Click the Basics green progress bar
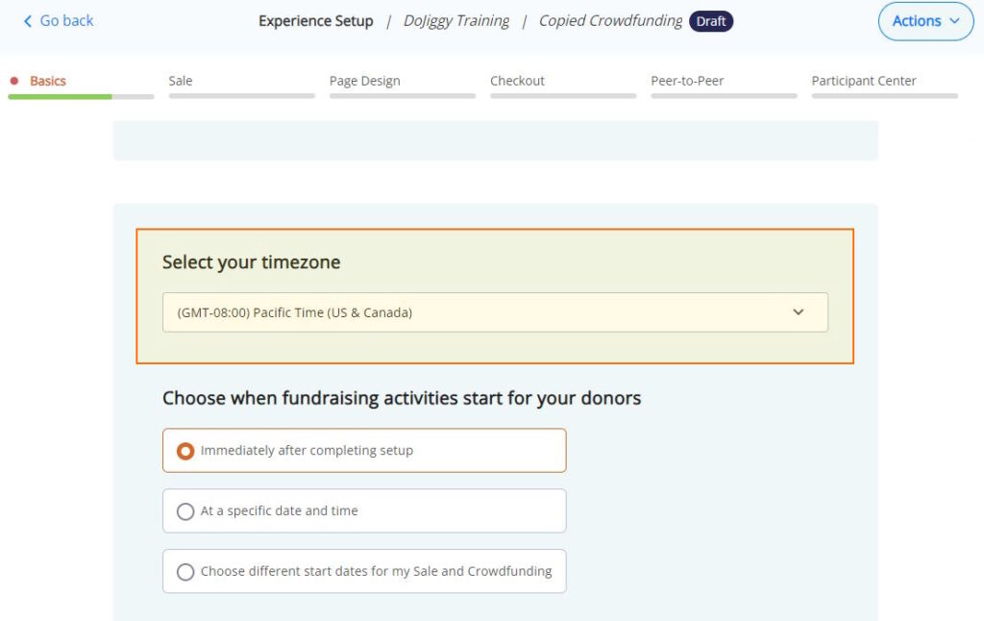 (60, 96)
